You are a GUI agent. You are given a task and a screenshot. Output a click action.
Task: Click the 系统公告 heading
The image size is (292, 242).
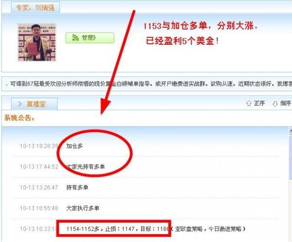coord(19,118)
